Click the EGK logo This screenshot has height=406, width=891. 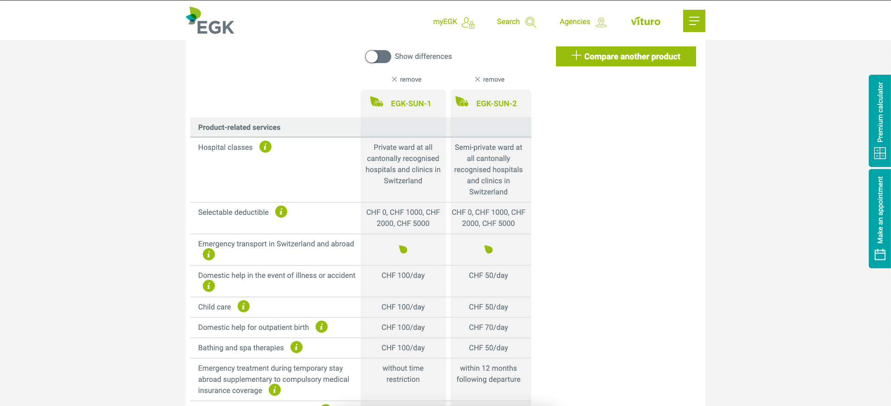[x=210, y=21]
